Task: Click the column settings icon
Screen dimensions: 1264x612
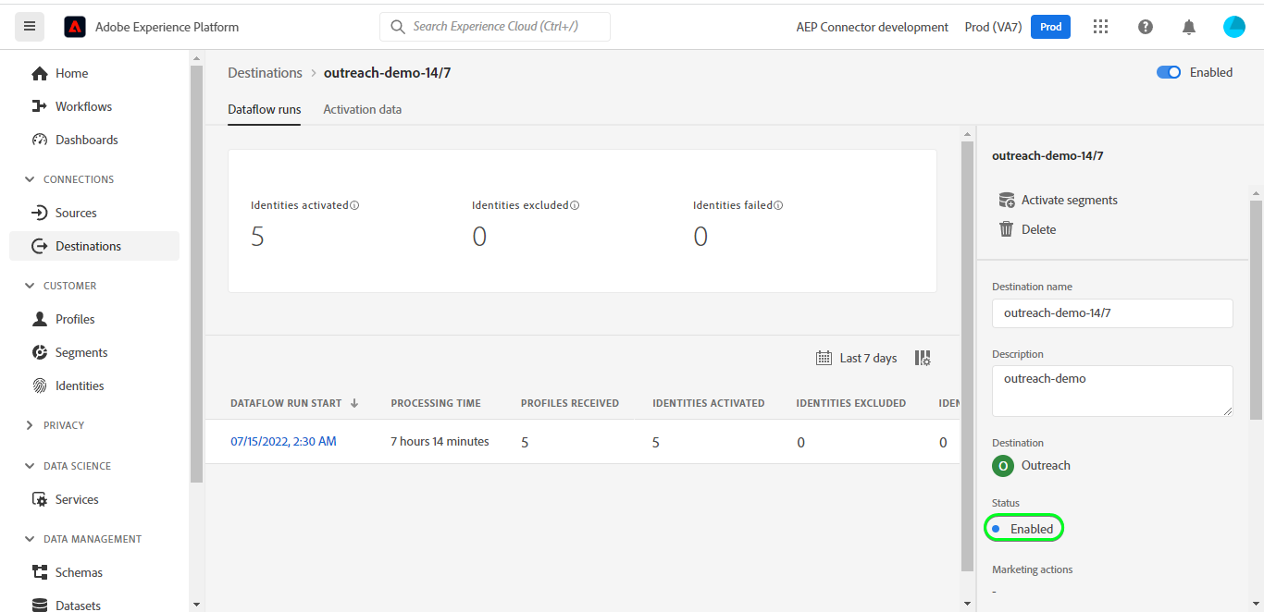Action: click(x=923, y=358)
